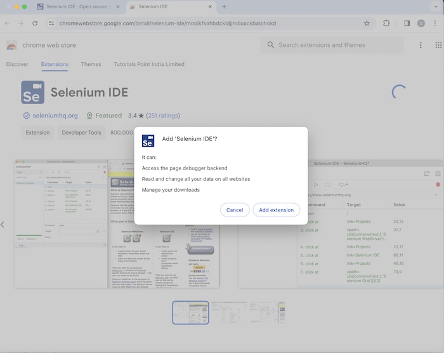
Task: Click the save icon in preview screenshot
Action: pos(438,173)
